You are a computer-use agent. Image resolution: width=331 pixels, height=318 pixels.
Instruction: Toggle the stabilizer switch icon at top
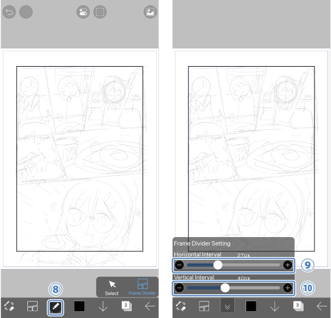(83, 12)
